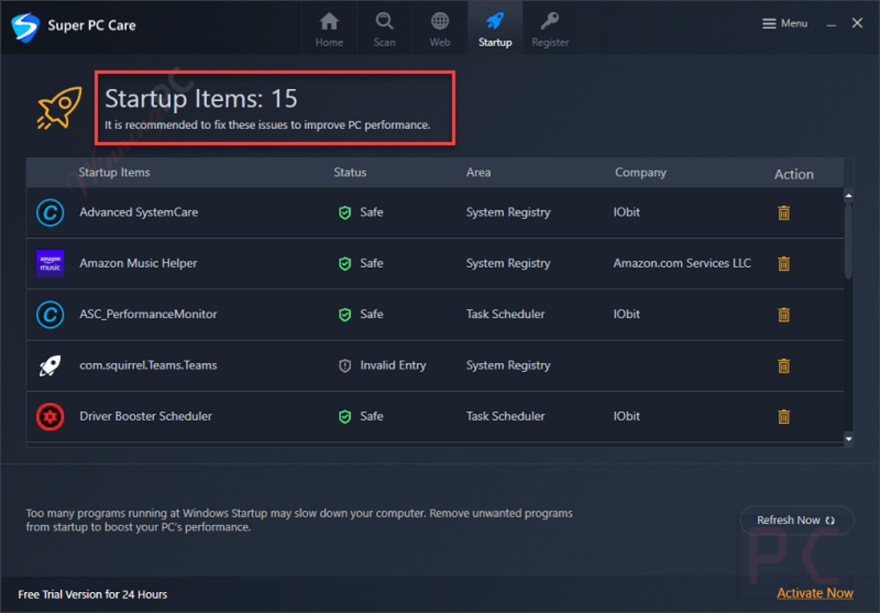Click the Super PC Care logo
Screen dimensions: 880x613
point(25,27)
